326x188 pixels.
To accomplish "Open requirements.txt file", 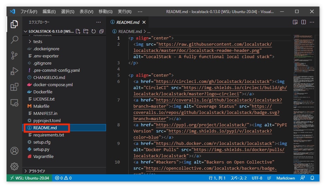I will [x=64, y=135].
